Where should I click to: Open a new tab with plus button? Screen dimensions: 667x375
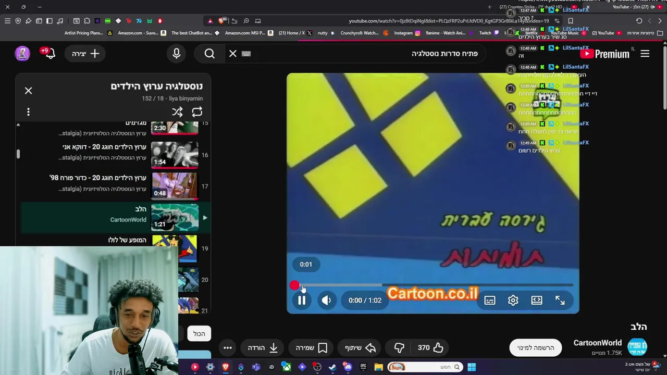pos(489,7)
